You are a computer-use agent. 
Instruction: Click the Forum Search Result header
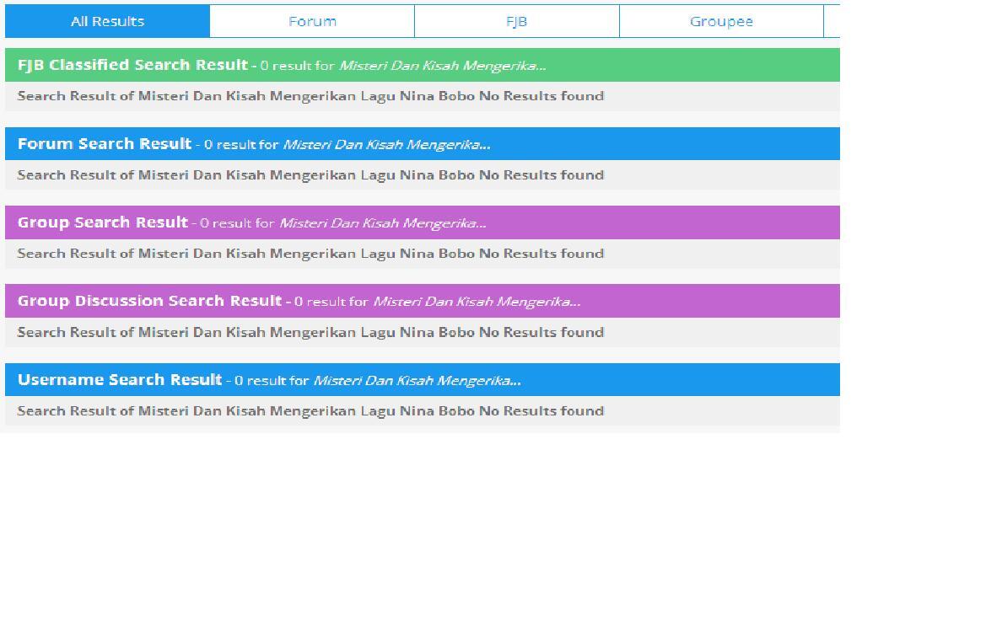(x=423, y=143)
